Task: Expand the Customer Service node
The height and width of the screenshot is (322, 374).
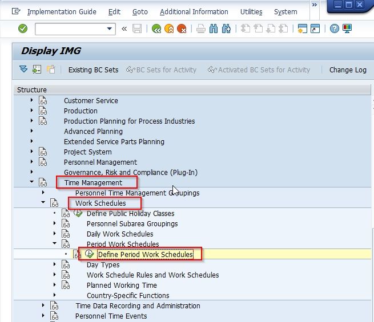Action: coord(32,100)
